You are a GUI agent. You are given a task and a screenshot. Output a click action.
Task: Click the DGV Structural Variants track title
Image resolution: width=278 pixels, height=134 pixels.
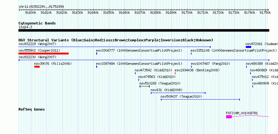(x=116, y=40)
